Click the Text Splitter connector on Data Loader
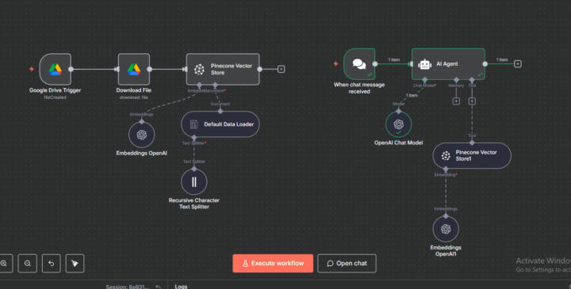Viewport: 571px width, 289px height. pyautogui.click(x=194, y=138)
